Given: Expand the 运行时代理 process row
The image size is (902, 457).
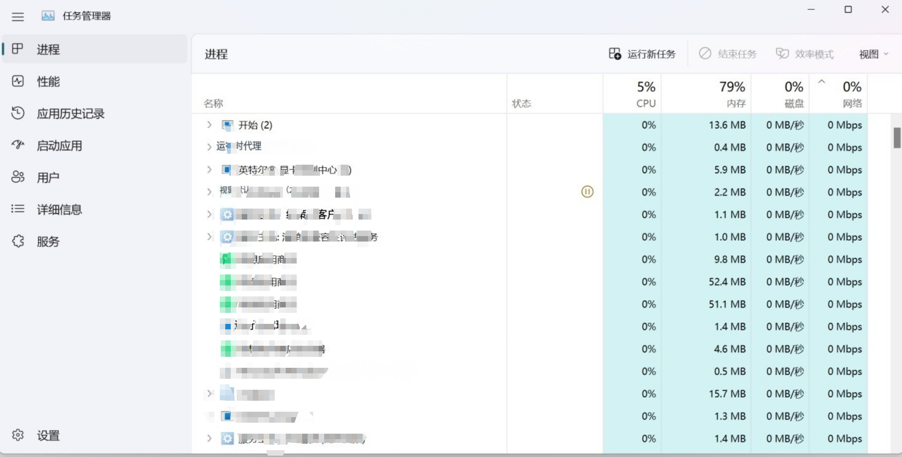Looking at the screenshot, I should [x=209, y=147].
